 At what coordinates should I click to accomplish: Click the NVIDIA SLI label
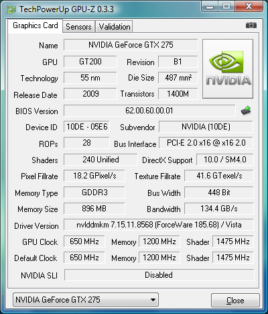pos(39,275)
